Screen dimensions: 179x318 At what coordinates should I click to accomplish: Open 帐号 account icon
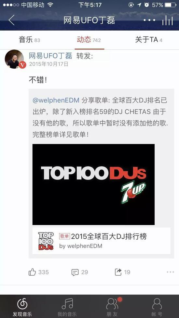pos(157,306)
